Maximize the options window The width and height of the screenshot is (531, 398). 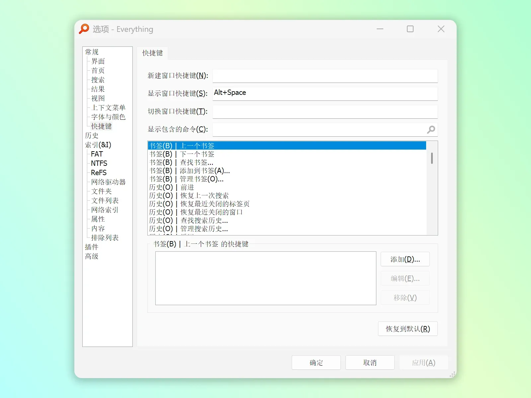pos(410,29)
